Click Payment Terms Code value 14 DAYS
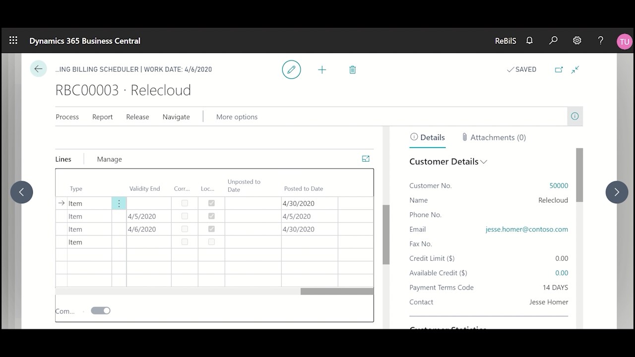The width and height of the screenshot is (635, 357). click(555, 288)
